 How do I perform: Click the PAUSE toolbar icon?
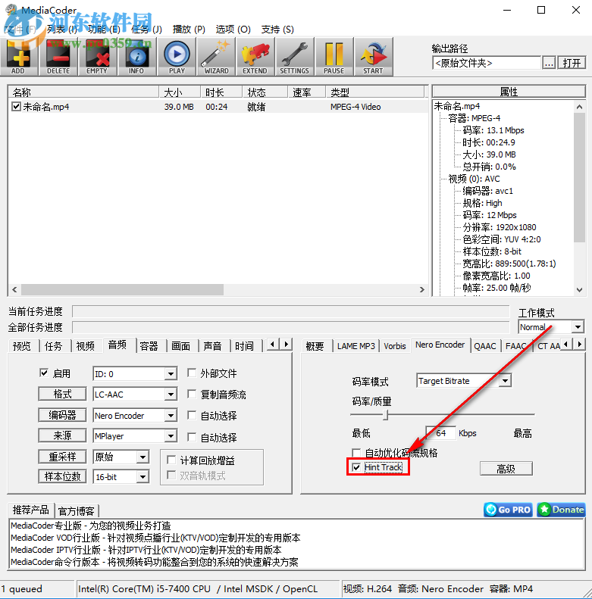[x=334, y=57]
